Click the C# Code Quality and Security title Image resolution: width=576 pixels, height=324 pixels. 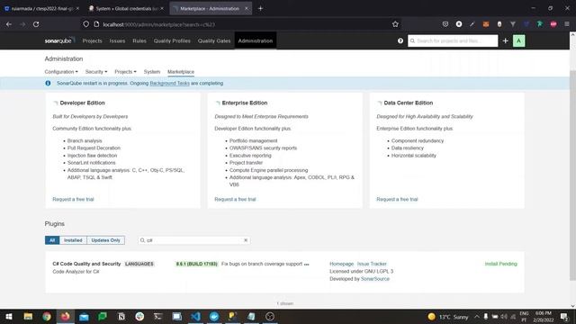tap(86, 264)
